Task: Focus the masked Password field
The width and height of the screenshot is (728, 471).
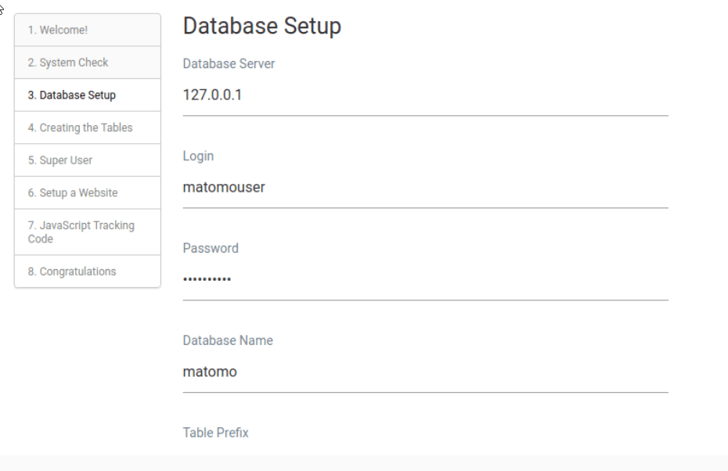Action: tap(425, 280)
